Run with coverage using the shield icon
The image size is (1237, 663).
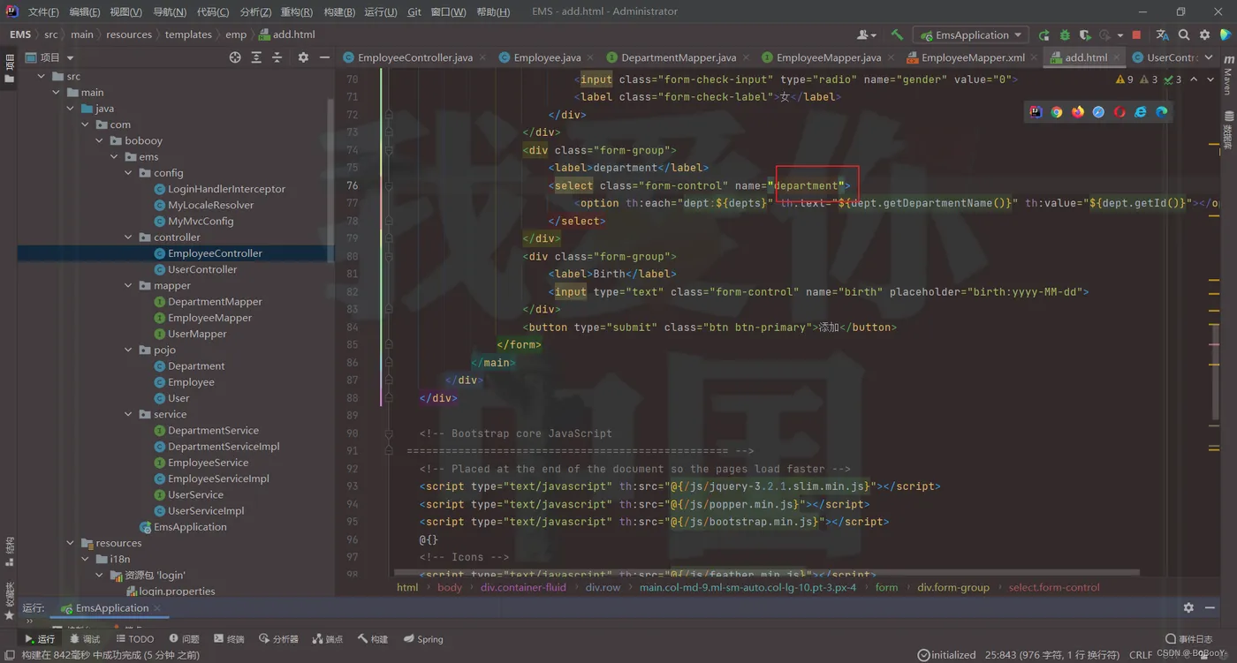[x=1085, y=35]
